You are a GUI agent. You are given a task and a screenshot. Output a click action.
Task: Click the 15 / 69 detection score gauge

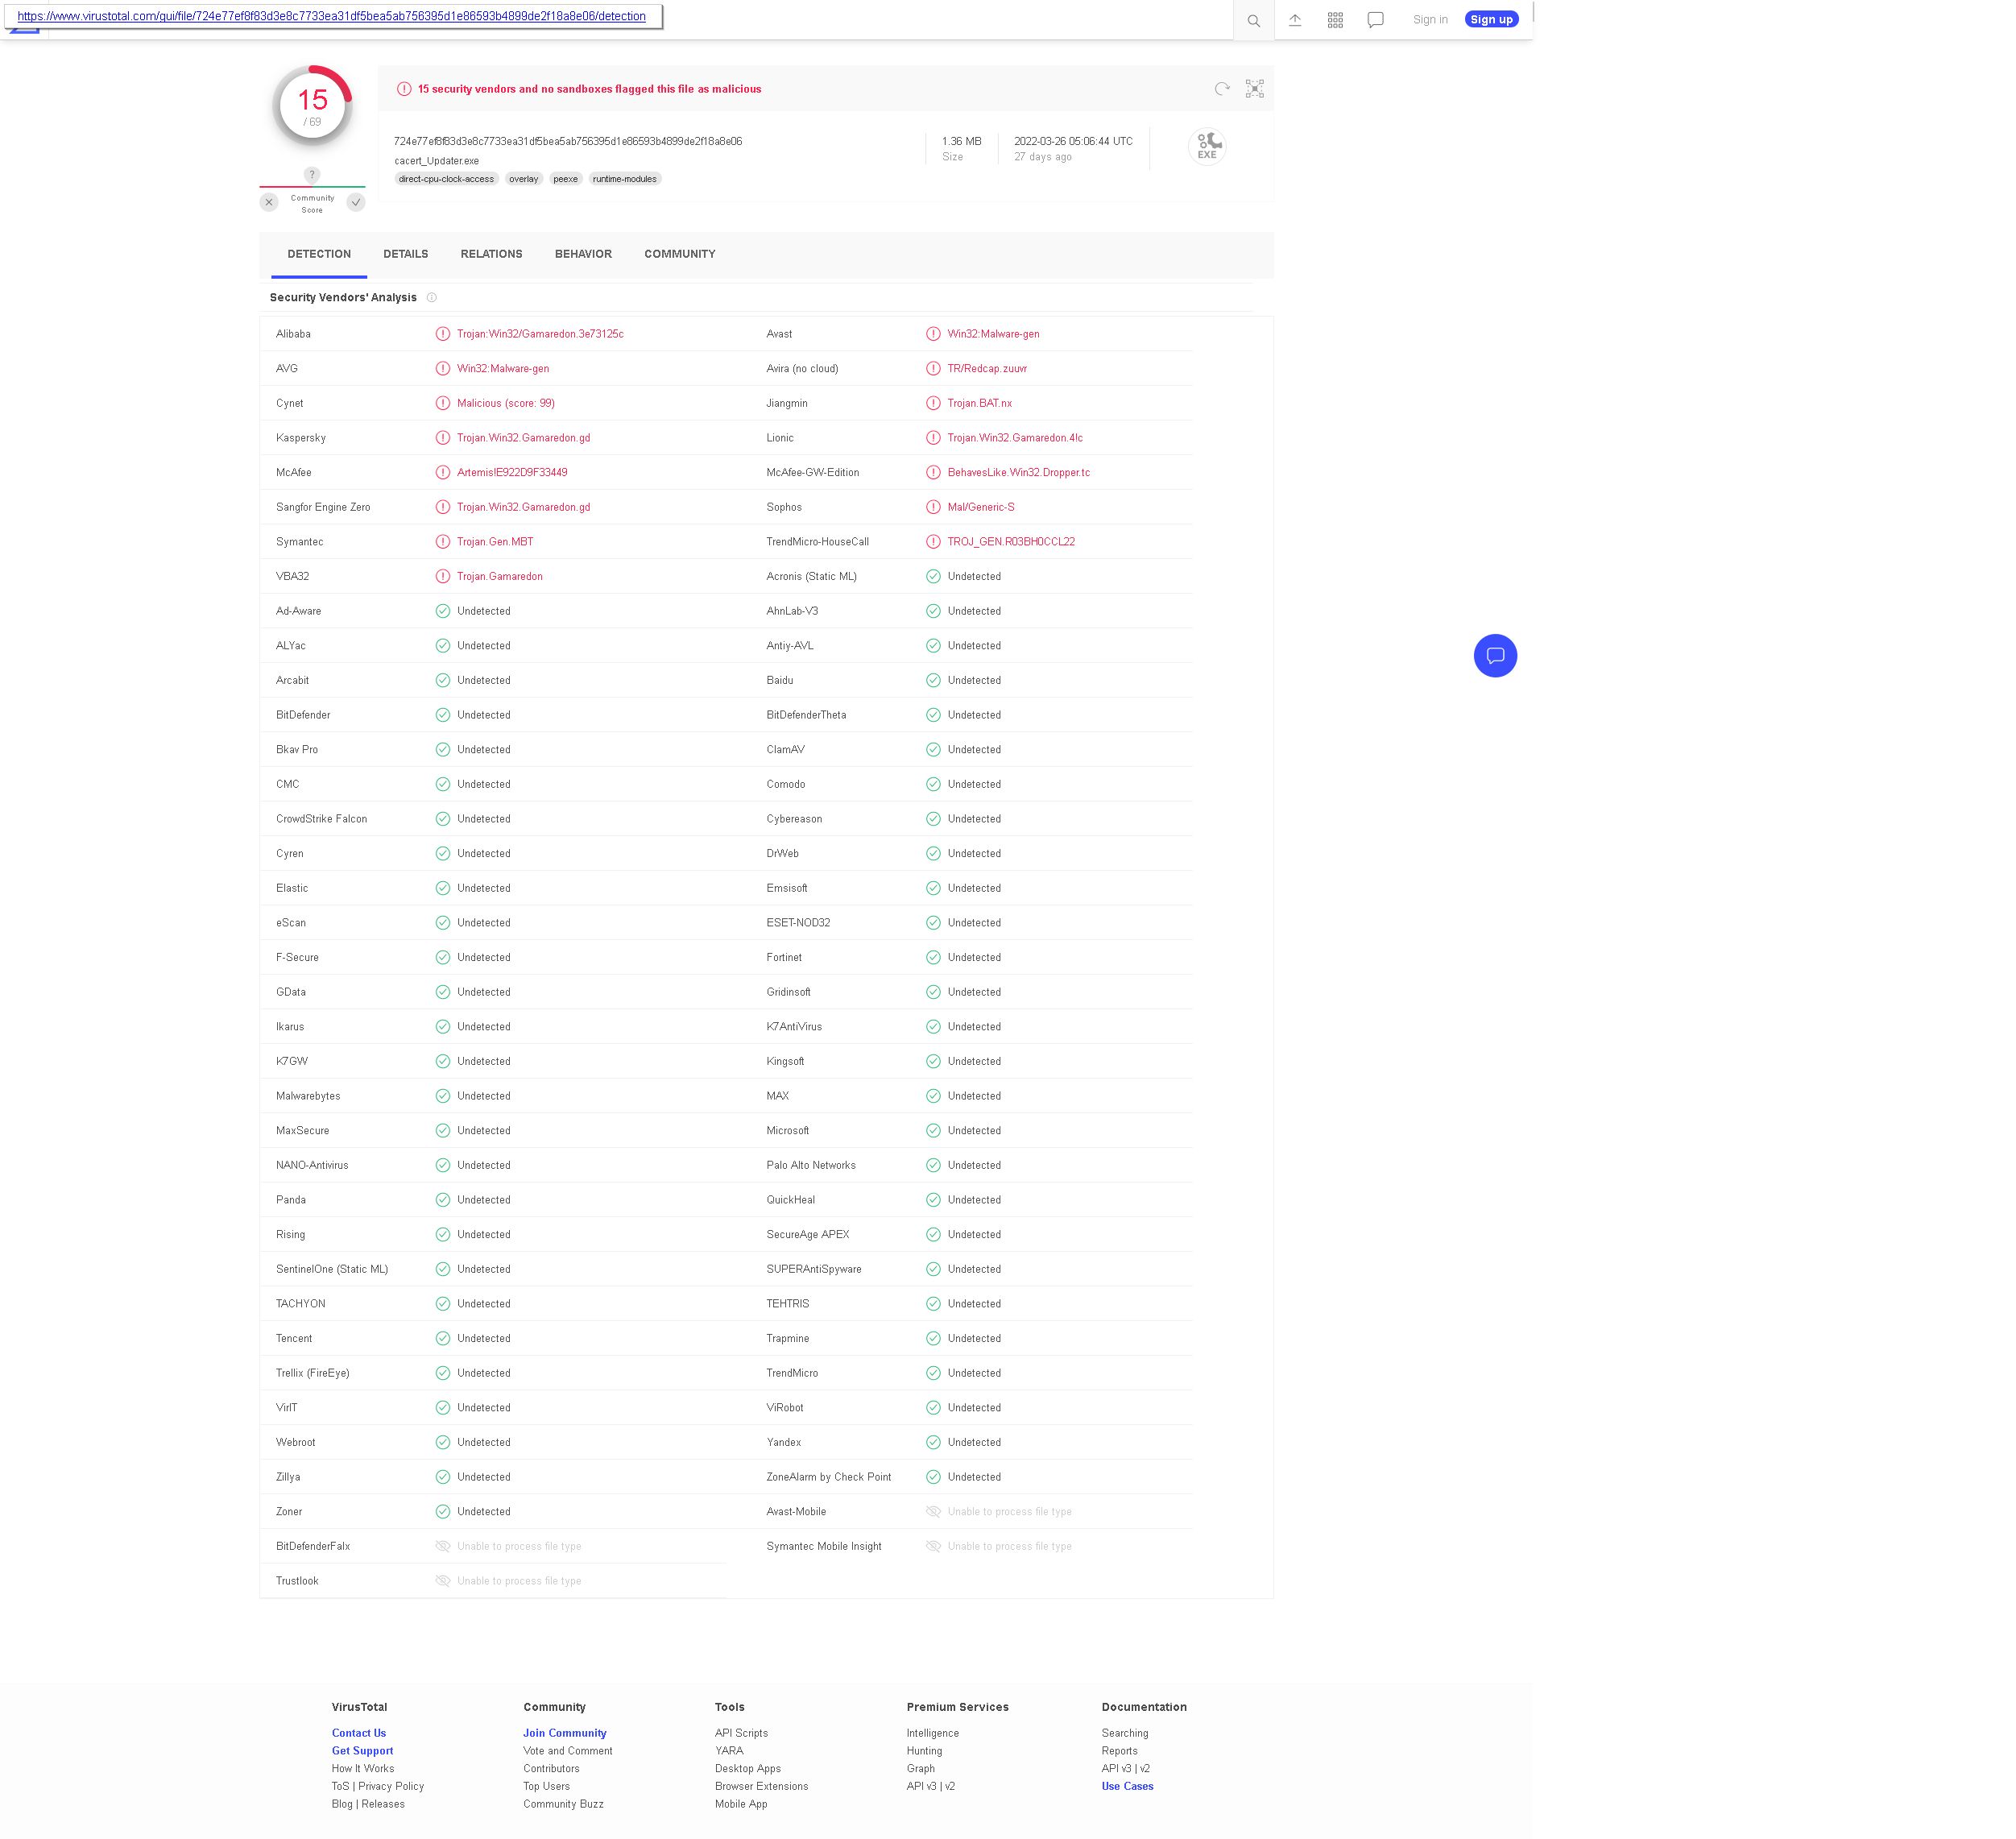coord(312,106)
